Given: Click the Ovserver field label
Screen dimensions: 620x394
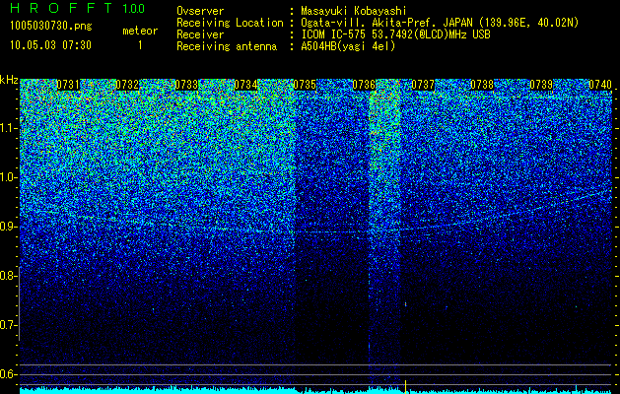Looking at the screenshot, I should tap(200, 11).
